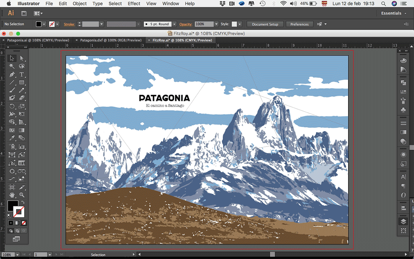Screen dimensions: 414x259
Task: Open the Stroke panel link
Action: (x=69, y=24)
